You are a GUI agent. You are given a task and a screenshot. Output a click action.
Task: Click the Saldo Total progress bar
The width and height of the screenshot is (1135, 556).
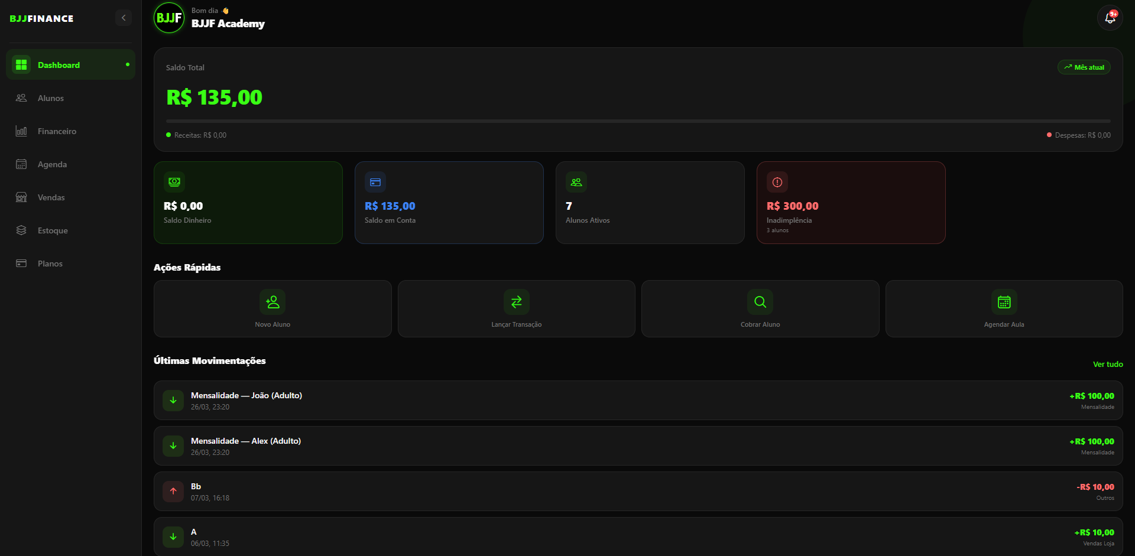coord(638,121)
